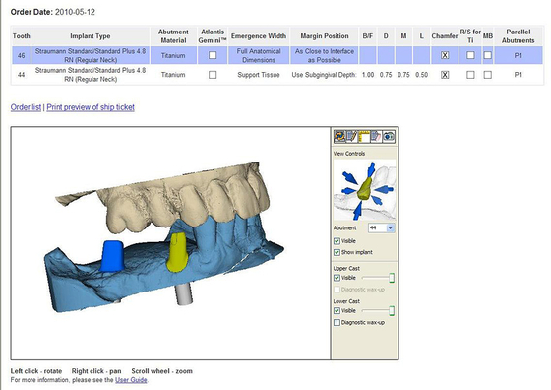Toggle Show implant checkbox
This screenshot has height=390, width=551.
click(x=337, y=252)
